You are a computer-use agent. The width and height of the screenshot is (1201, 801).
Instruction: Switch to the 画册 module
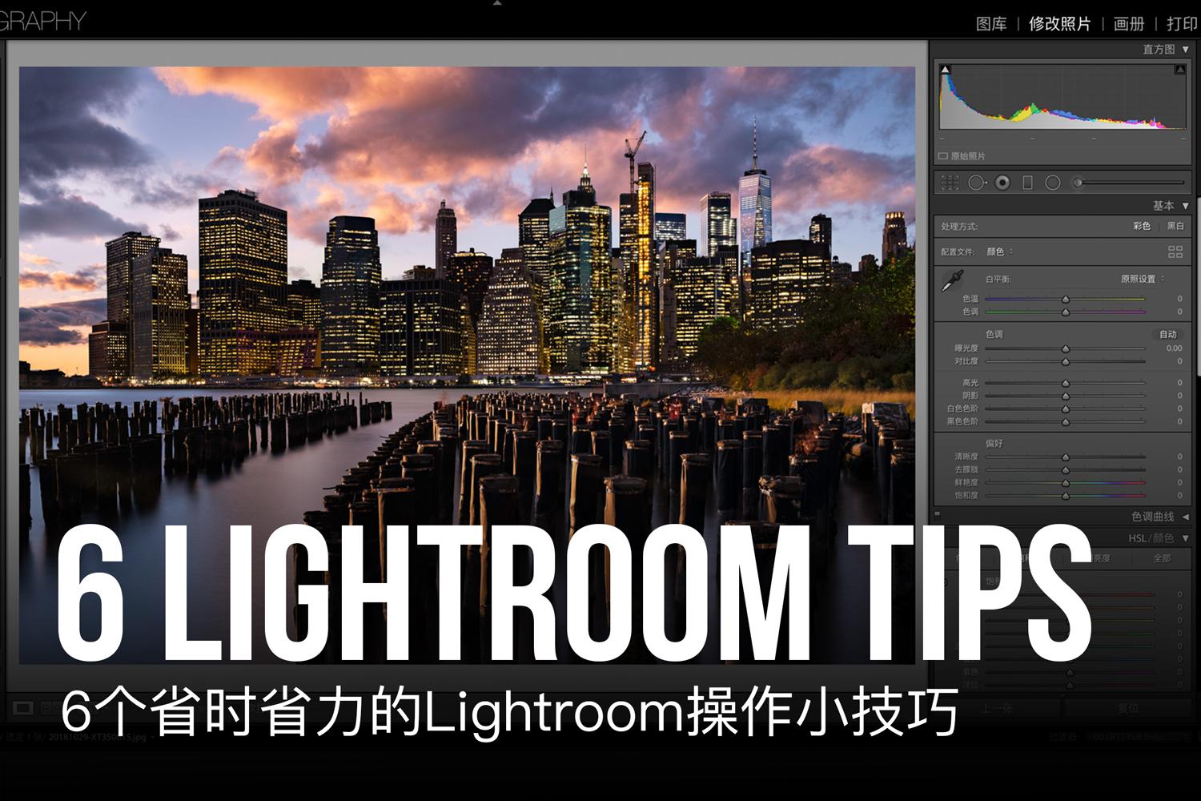click(1129, 24)
